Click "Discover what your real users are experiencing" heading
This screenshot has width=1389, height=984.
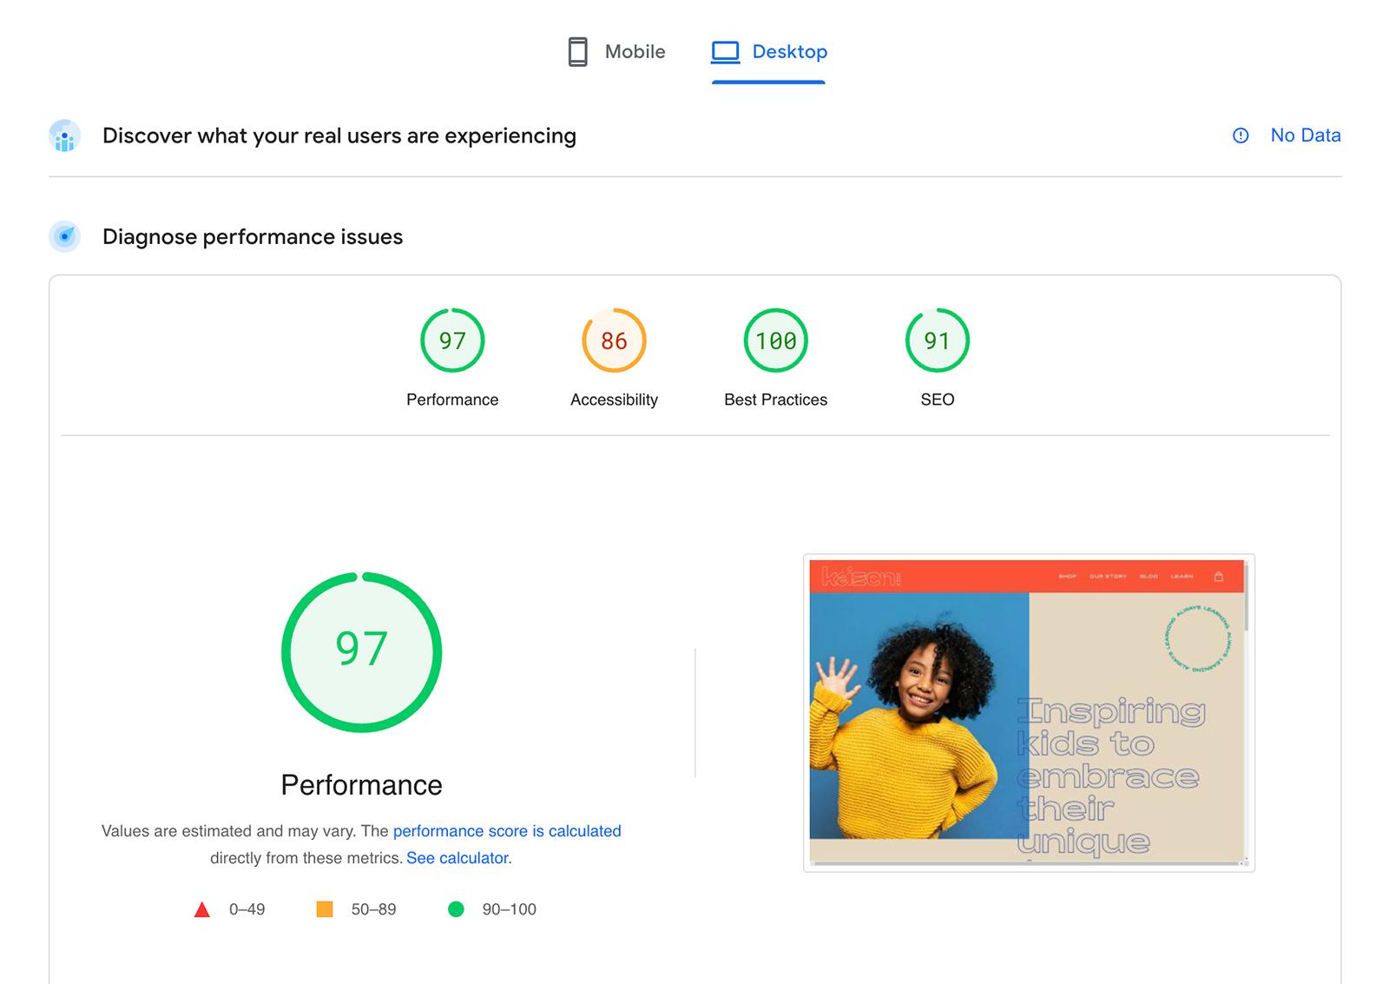339,136
